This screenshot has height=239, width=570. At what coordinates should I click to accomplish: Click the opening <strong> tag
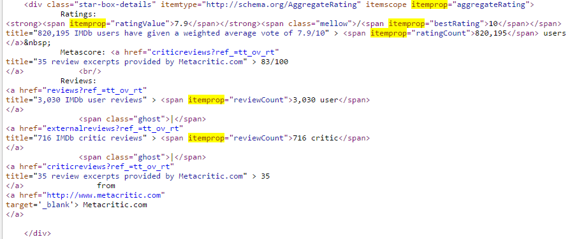point(24,24)
